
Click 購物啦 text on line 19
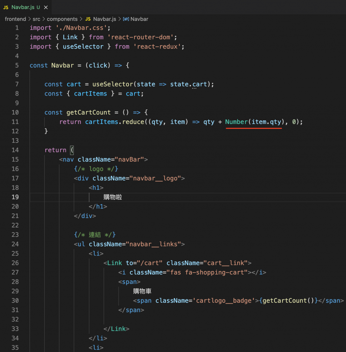113,197
